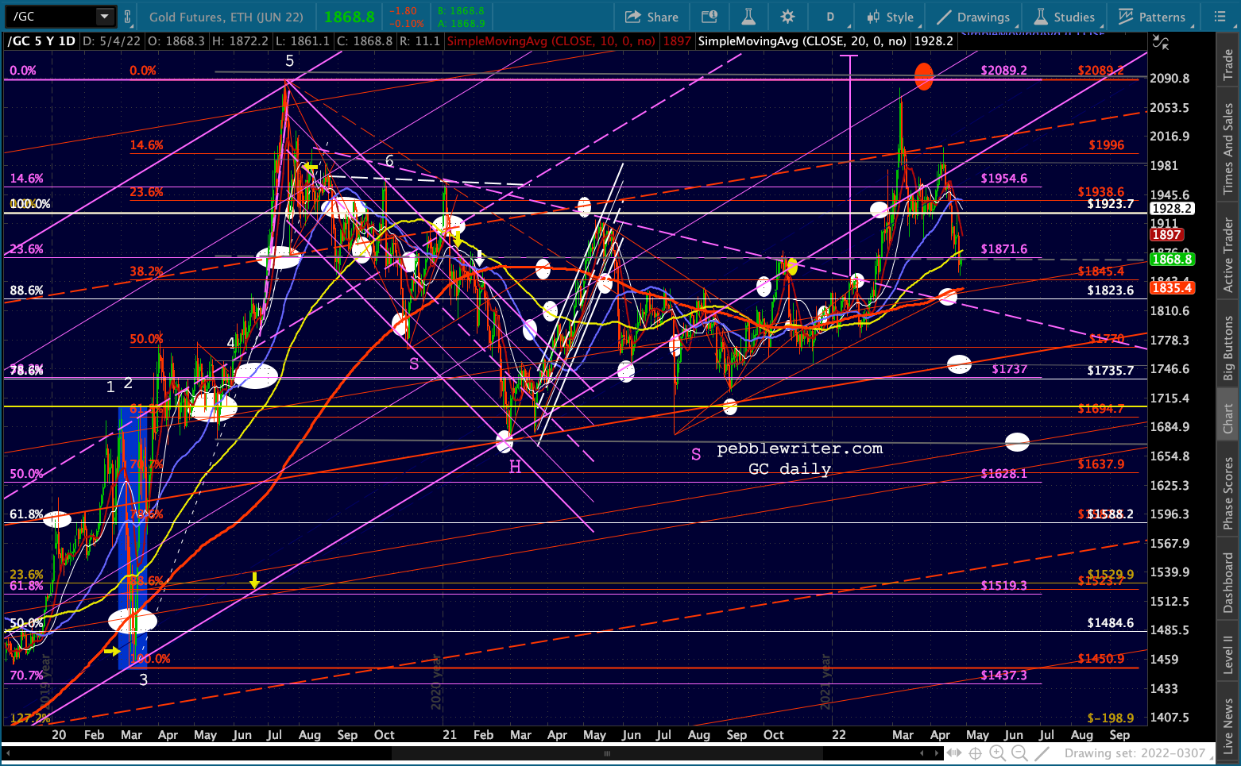Click the $1637.9 red level label
The image size is (1241, 766).
click(1100, 464)
